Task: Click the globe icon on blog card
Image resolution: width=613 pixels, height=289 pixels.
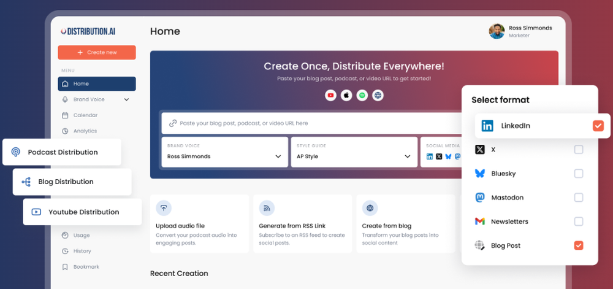Action: [370, 208]
